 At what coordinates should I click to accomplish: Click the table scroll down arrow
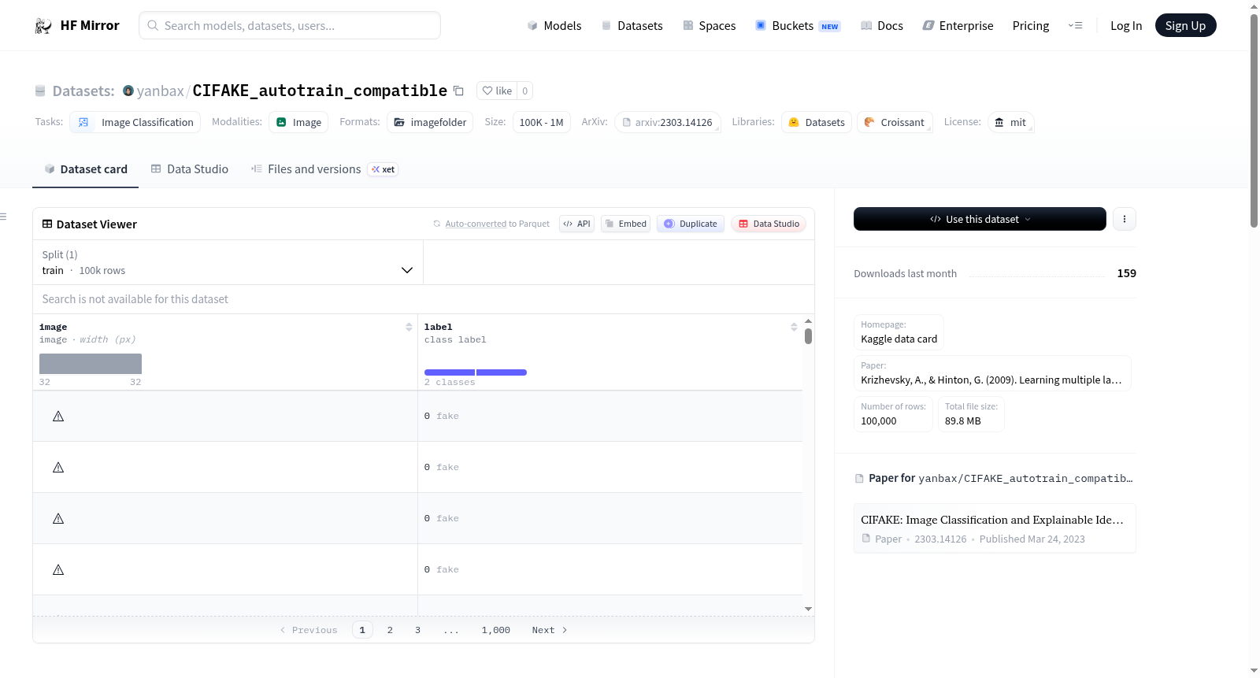808,609
